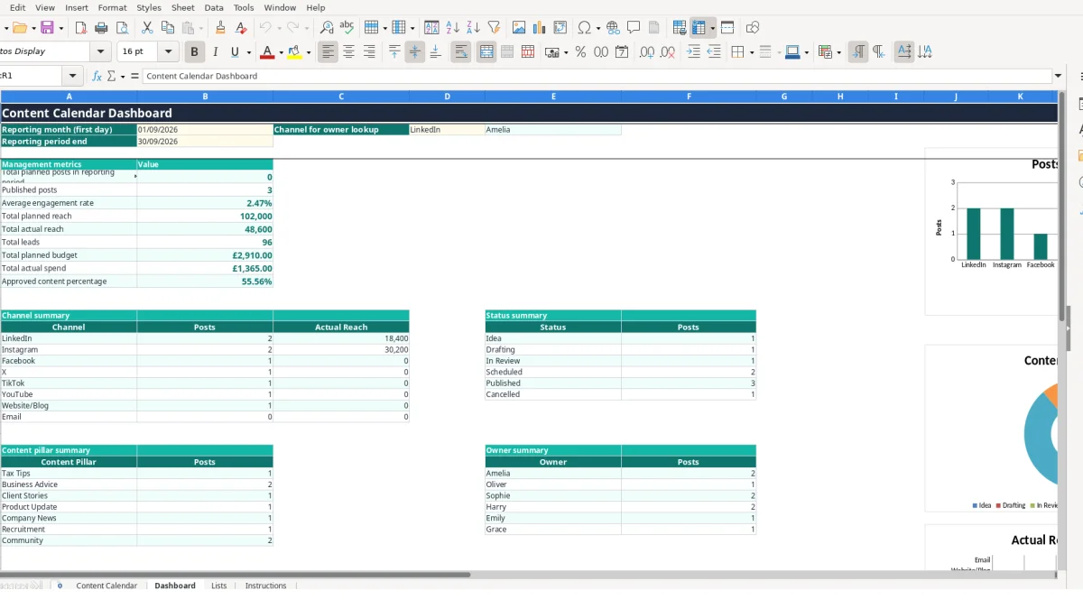Click Clear Direct Formatting icon
Viewport: 1083px width, 609px height.
[241, 28]
